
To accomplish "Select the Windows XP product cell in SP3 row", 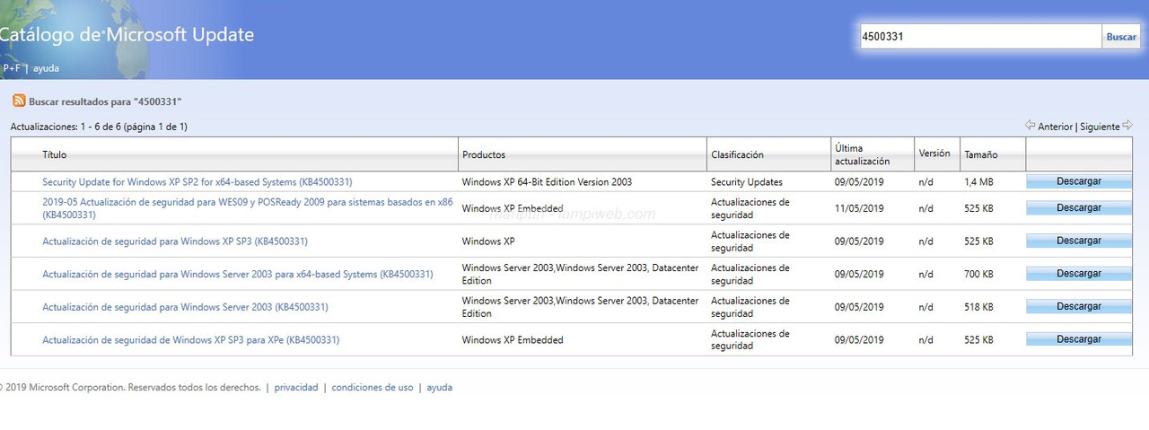I will pos(488,241).
